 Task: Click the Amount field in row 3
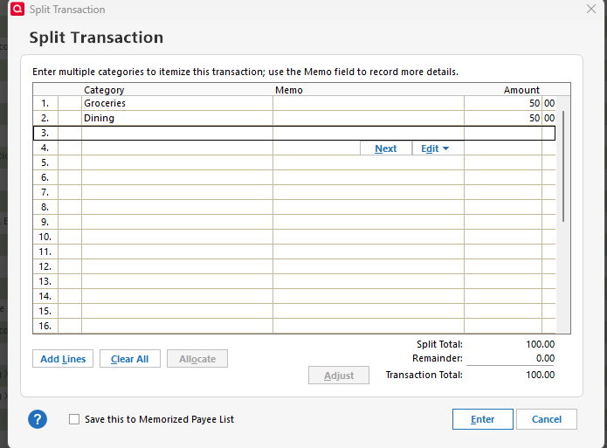(x=509, y=134)
